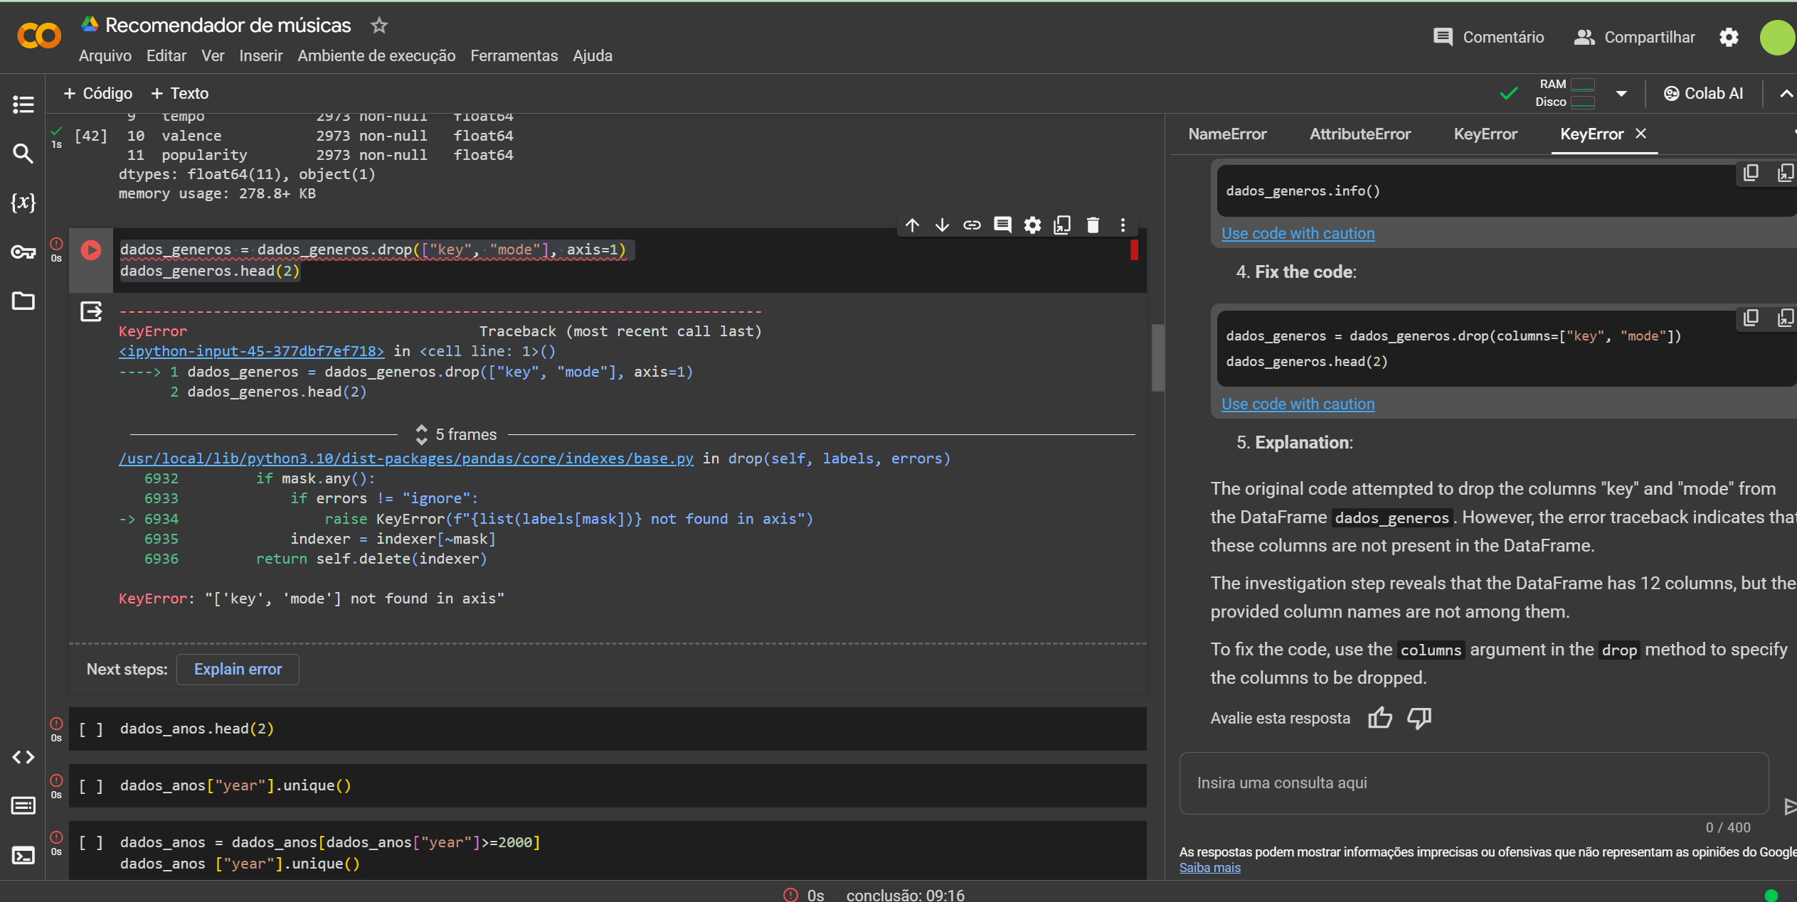The width and height of the screenshot is (1797, 902).
Task: Open the Editar menu
Action: pyautogui.click(x=166, y=55)
